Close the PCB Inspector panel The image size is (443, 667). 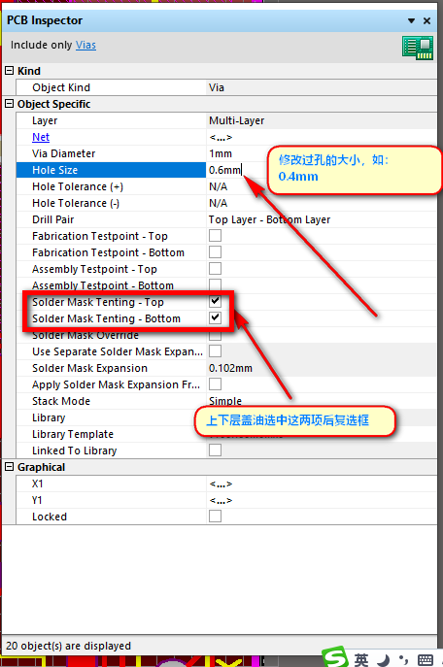(426, 20)
